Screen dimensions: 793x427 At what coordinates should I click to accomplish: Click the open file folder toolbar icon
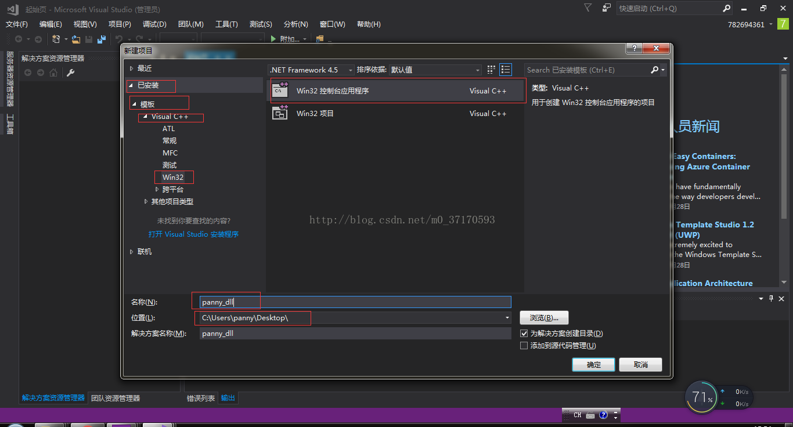tap(76, 39)
